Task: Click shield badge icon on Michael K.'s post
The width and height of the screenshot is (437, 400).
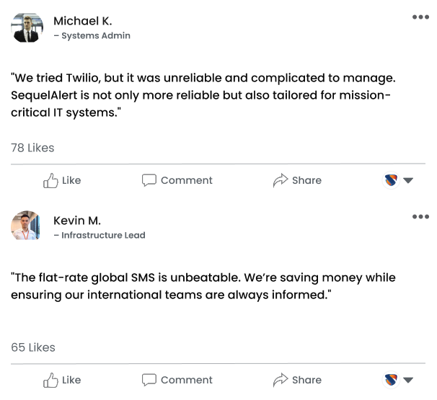Action: coord(391,180)
